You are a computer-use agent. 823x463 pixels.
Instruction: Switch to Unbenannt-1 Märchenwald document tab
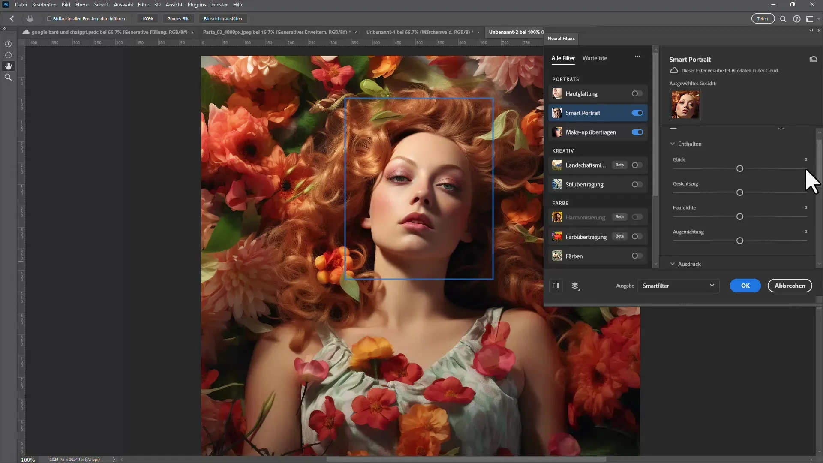[420, 32]
